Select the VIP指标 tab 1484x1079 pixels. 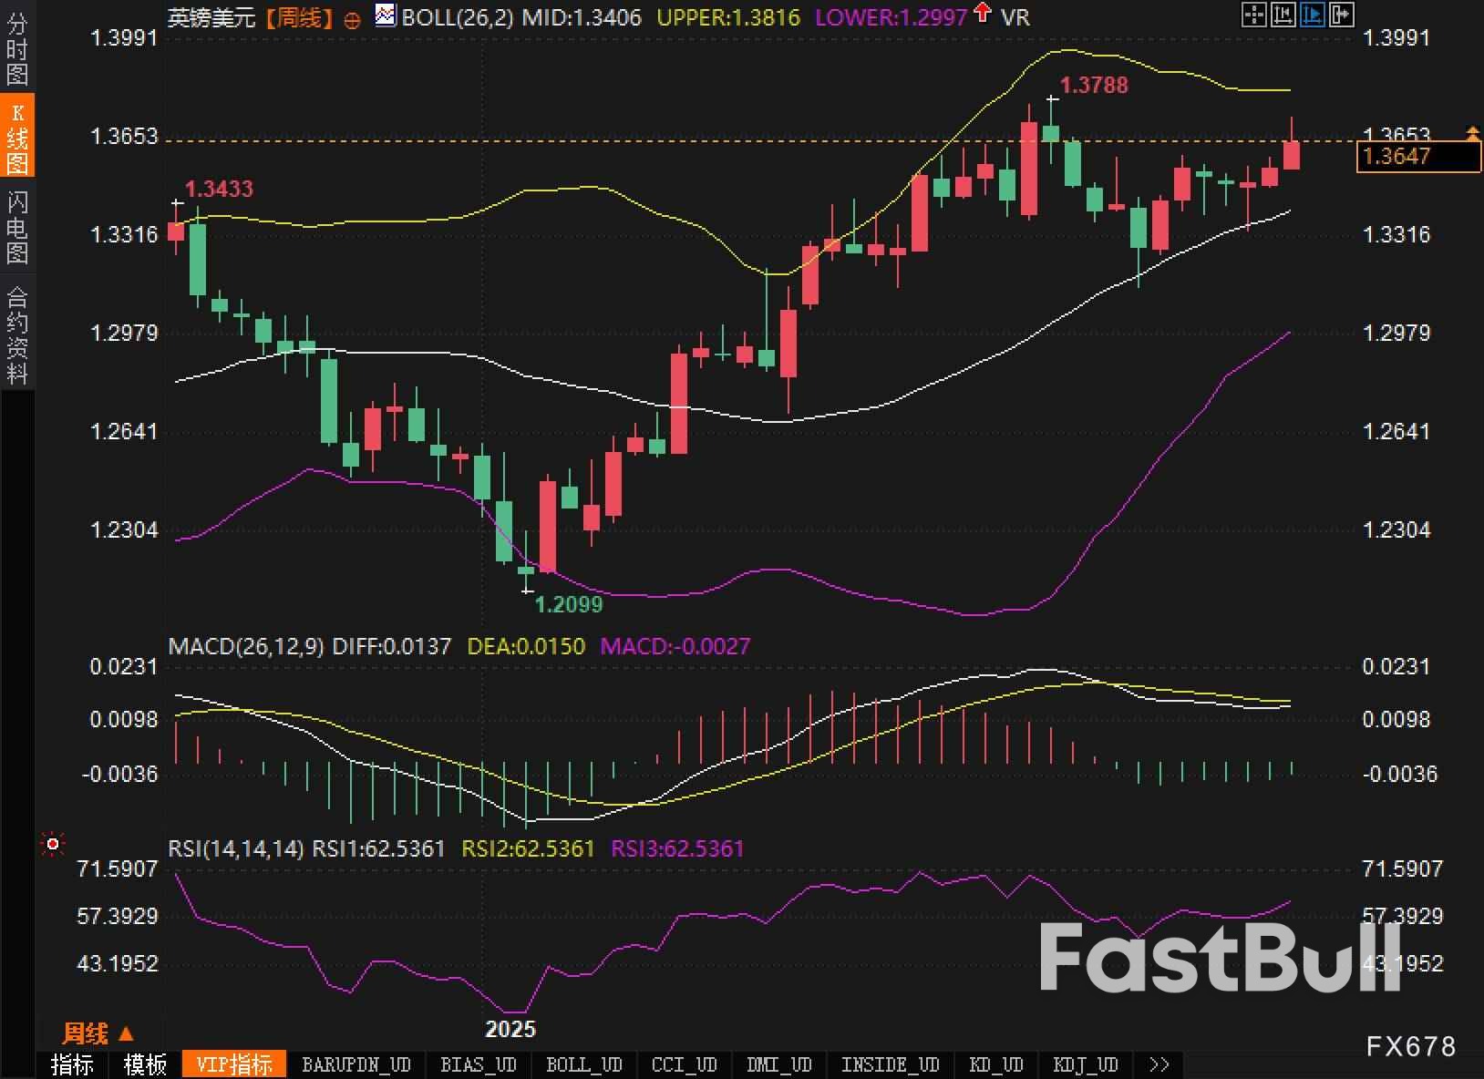point(234,1064)
